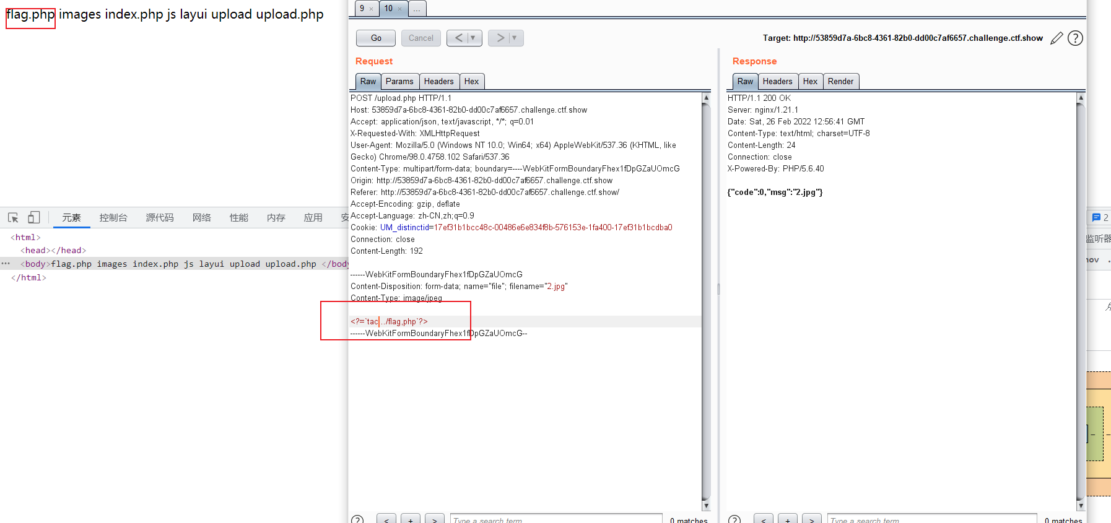
Task: Edit target with the pencil icon
Action: point(1057,38)
